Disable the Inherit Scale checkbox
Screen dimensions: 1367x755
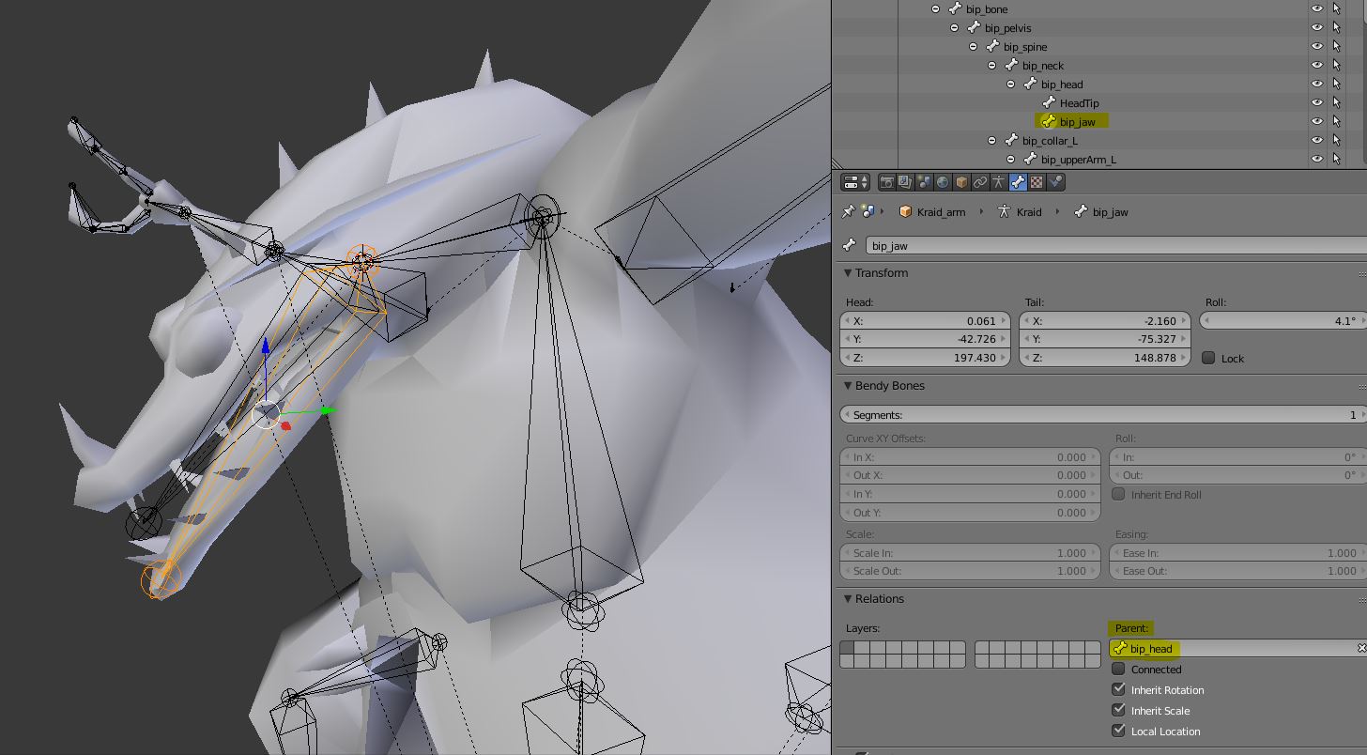[1118, 711]
